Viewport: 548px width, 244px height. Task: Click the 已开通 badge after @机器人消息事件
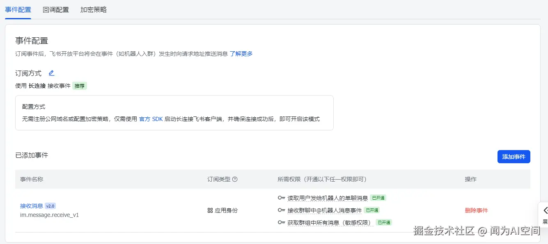pyautogui.click(x=371, y=210)
